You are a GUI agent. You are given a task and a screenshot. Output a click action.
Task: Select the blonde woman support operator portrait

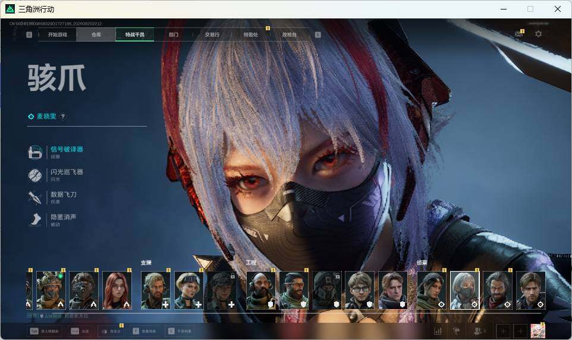tap(188, 291)
